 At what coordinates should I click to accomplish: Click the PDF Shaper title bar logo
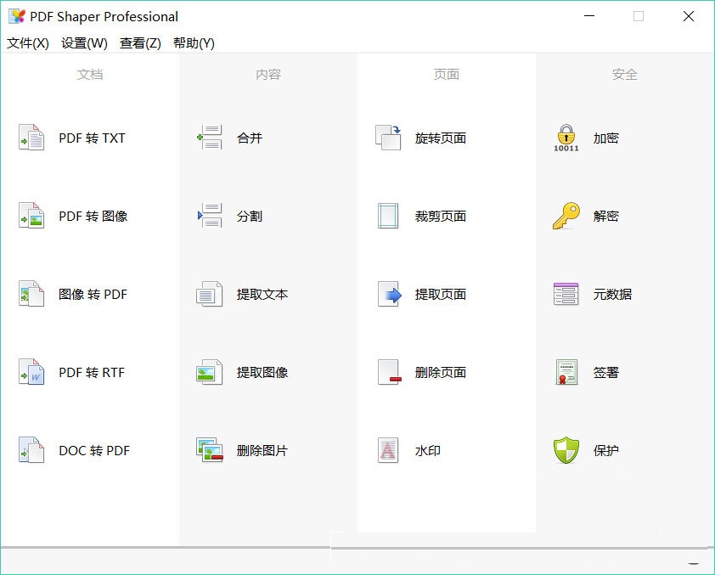[17, 16]
